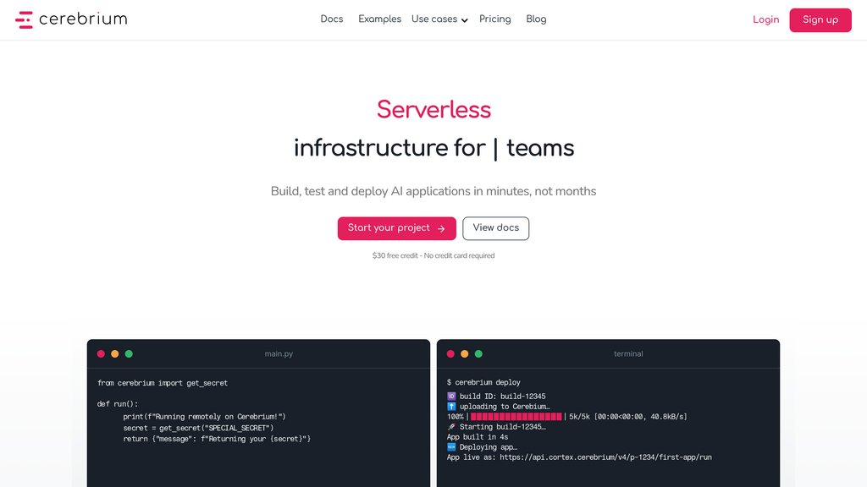
Task: Click the red dot on main.py window
Action: [x=101, y=354]
